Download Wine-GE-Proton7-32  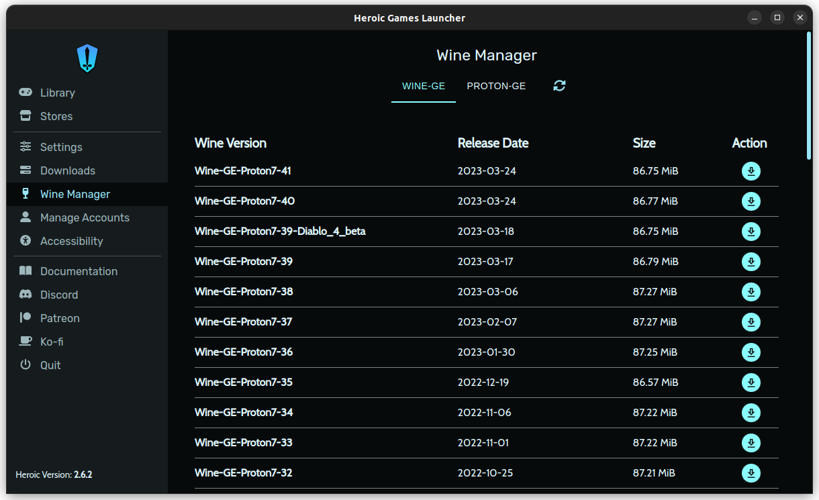pyautogui.click(x=751, y=473)
